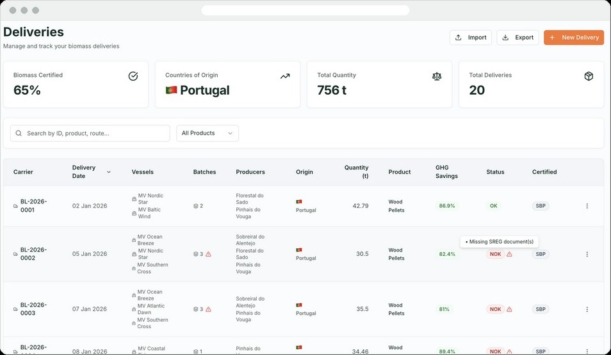This screenshot has height=355, width=611.
Task: Click the Import upload icon
Action: tap(459, 37)
